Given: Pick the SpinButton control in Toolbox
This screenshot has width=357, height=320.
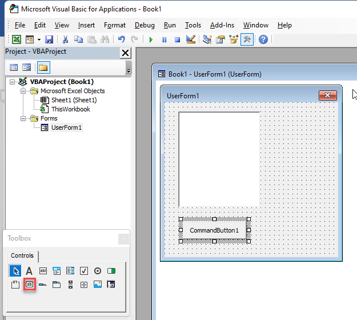Looking at the screenshot, I should (84, 284).
